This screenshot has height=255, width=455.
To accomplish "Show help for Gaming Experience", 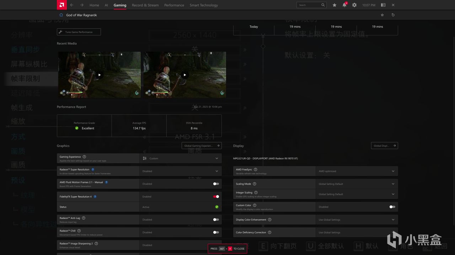I will (84, 157).
